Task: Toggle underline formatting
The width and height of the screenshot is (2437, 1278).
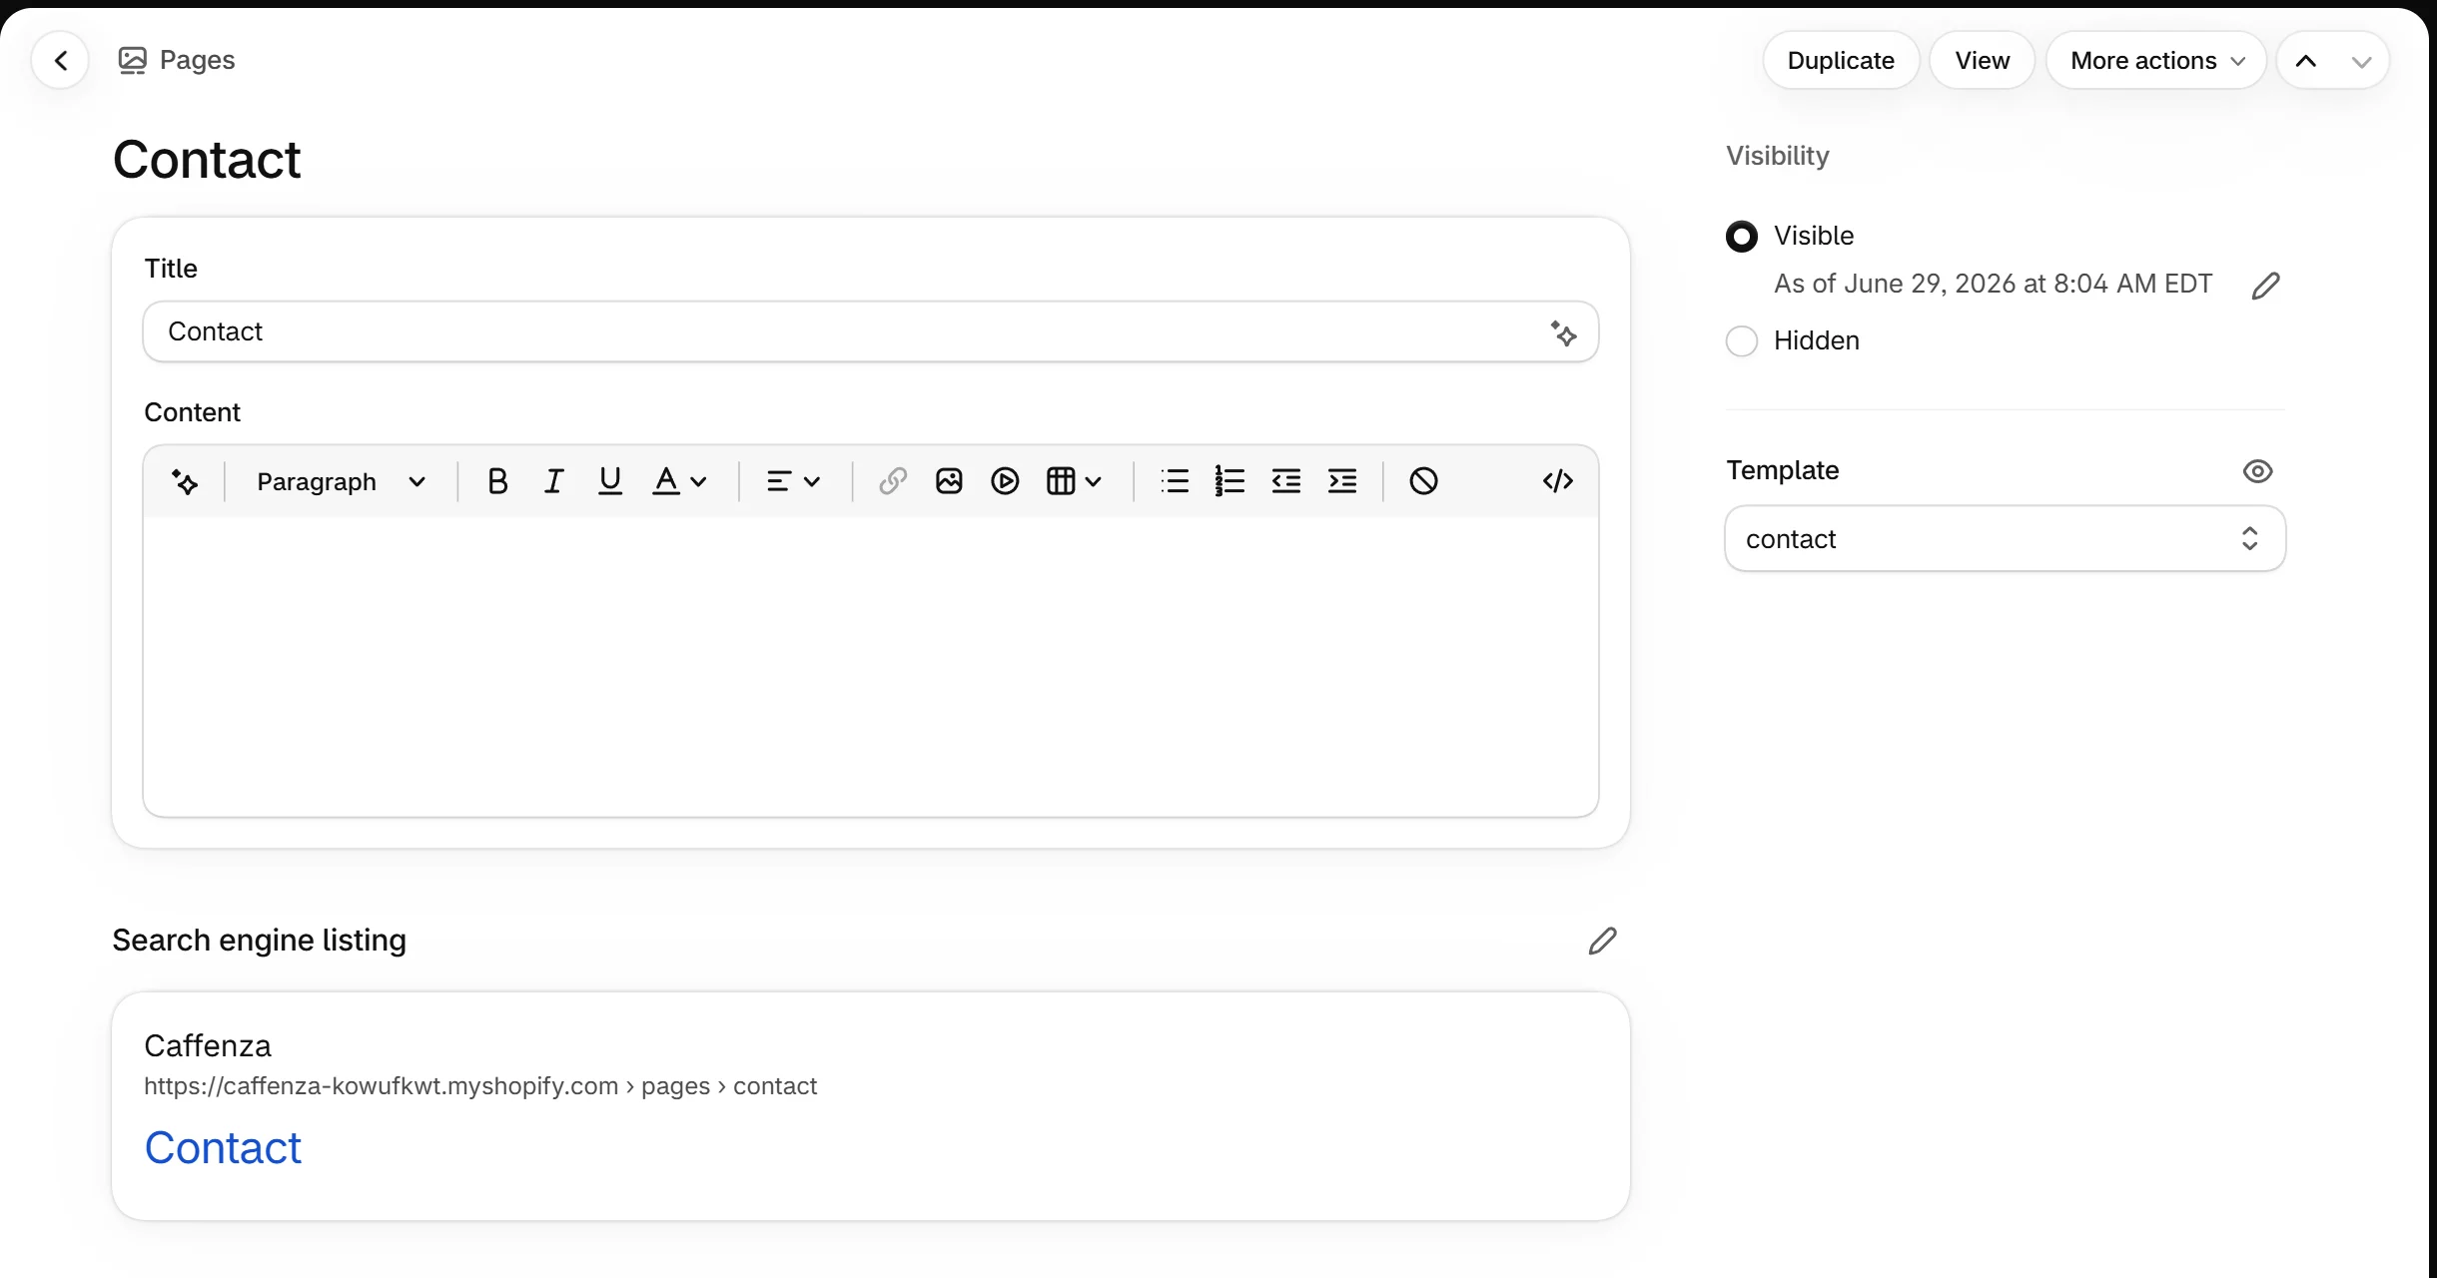Action: (x=609, y=482)
